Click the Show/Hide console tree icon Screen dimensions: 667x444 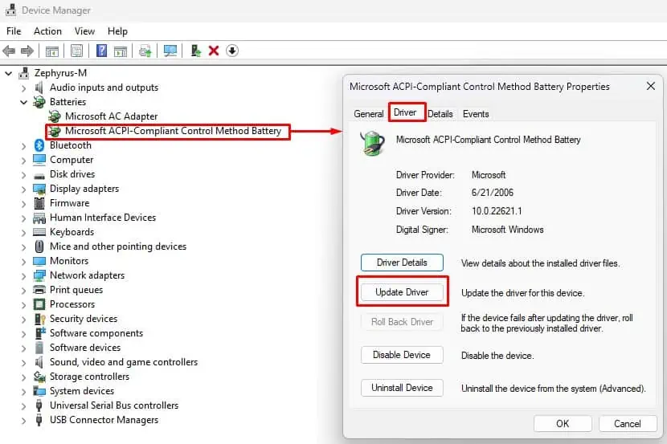[x=52, y=51]
